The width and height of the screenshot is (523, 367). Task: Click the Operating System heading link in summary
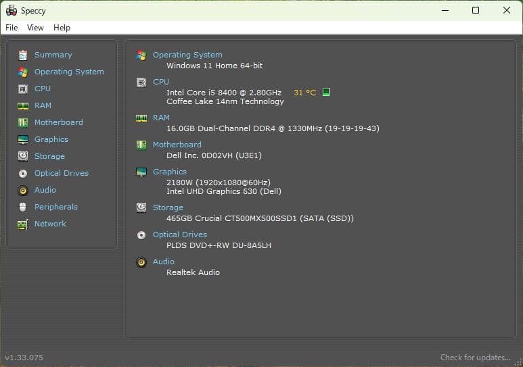pyautogui.click(x=187, y=55)
